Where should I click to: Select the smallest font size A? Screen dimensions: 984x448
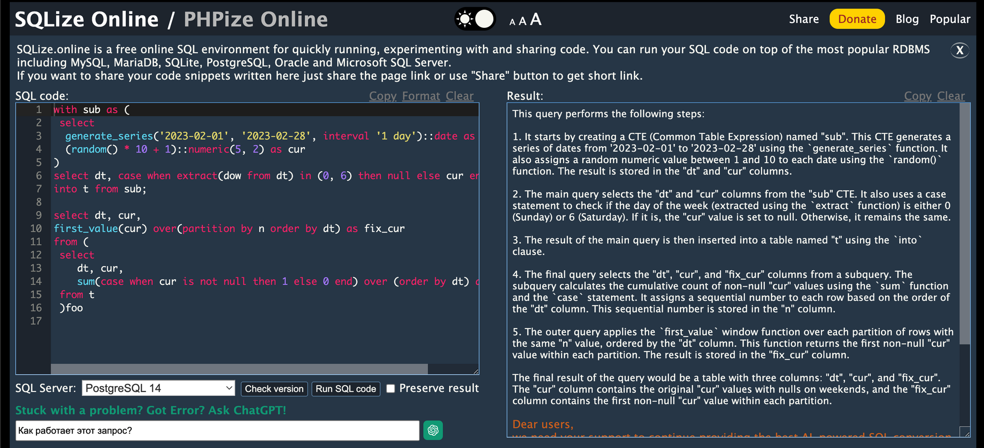tap(512, 22)
